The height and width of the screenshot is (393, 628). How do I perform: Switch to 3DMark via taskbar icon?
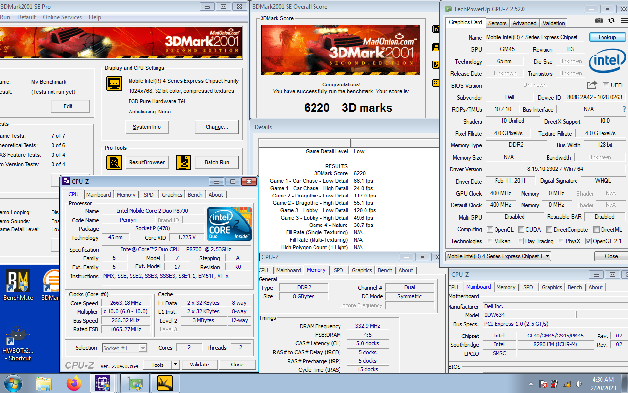165,383
